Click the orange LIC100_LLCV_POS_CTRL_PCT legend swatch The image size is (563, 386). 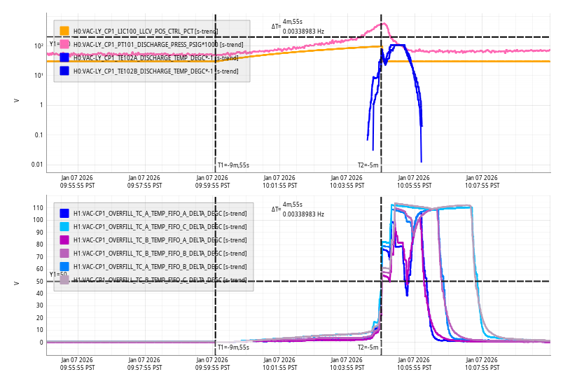click(64, 31)
